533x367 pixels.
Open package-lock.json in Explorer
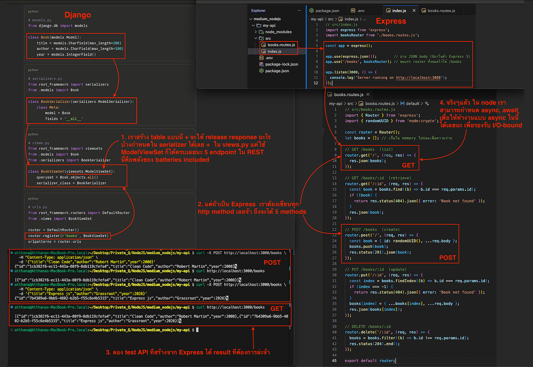click(282, 64)
